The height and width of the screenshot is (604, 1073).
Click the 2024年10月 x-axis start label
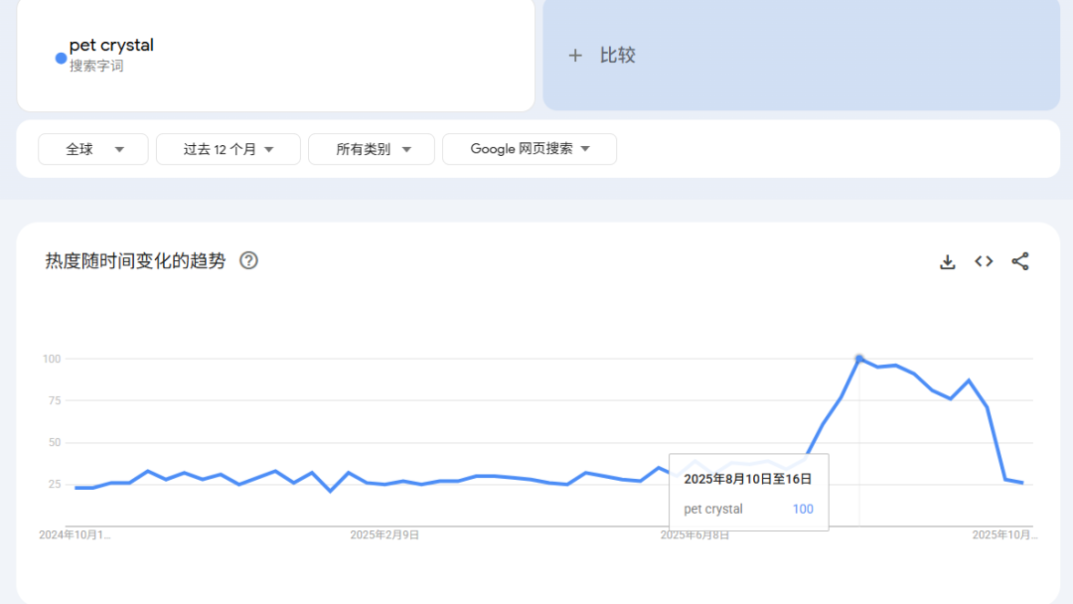(75, 534)
